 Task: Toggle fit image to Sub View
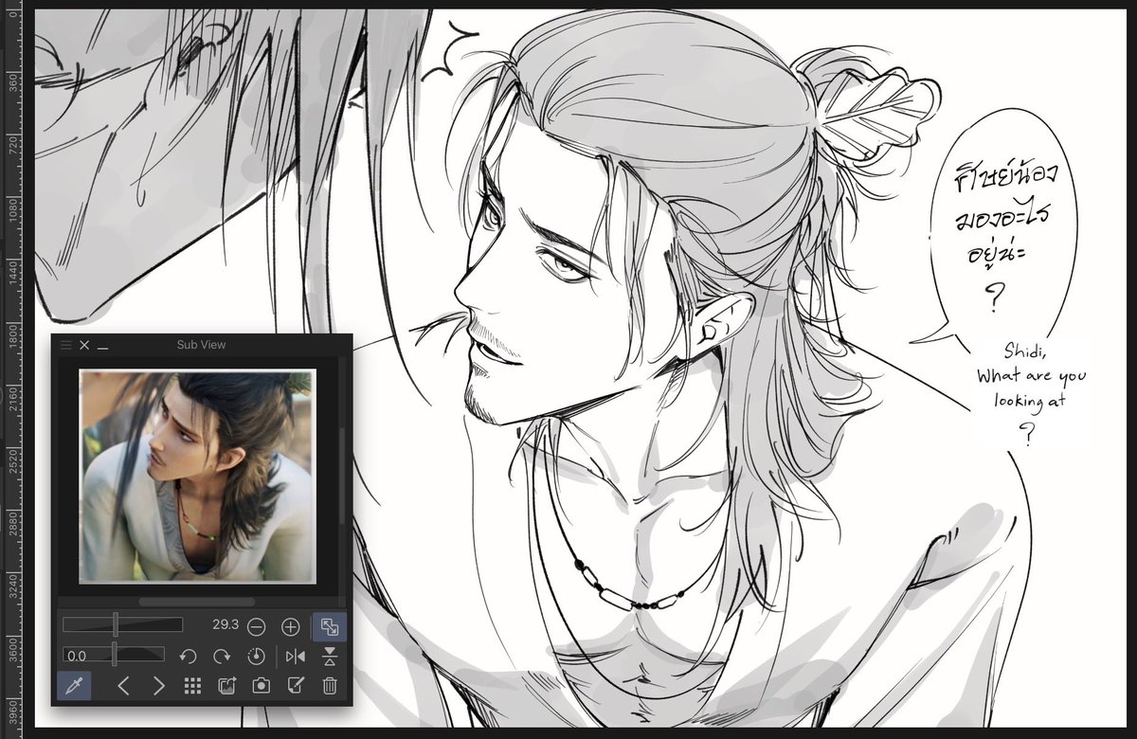tap(329, 626)
